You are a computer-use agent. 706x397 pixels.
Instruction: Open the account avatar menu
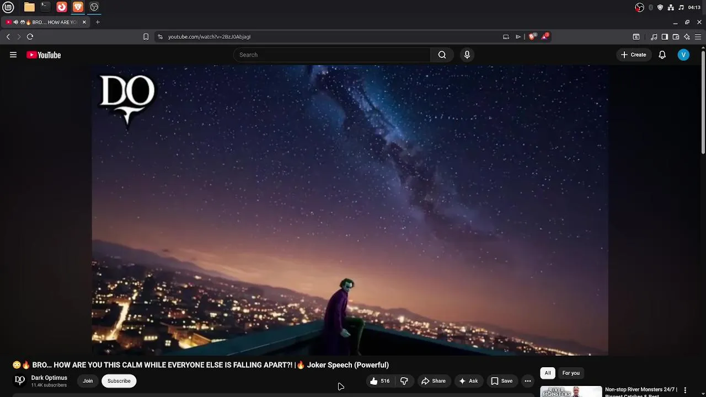[x=683, y=55]
